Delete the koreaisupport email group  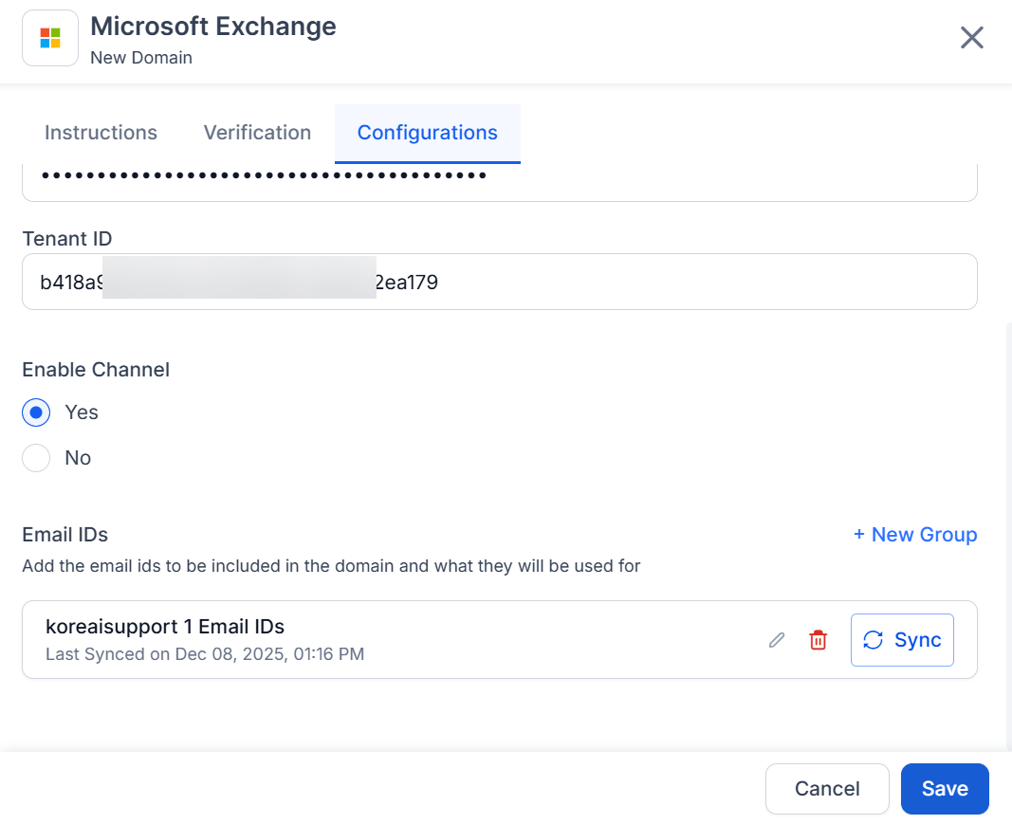[x=818, y=640]
